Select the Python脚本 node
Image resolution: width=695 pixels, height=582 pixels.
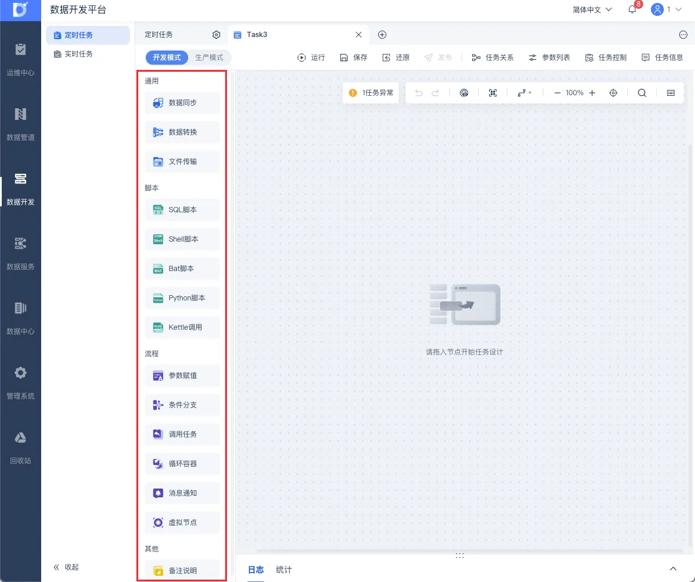tap(182, 298)
